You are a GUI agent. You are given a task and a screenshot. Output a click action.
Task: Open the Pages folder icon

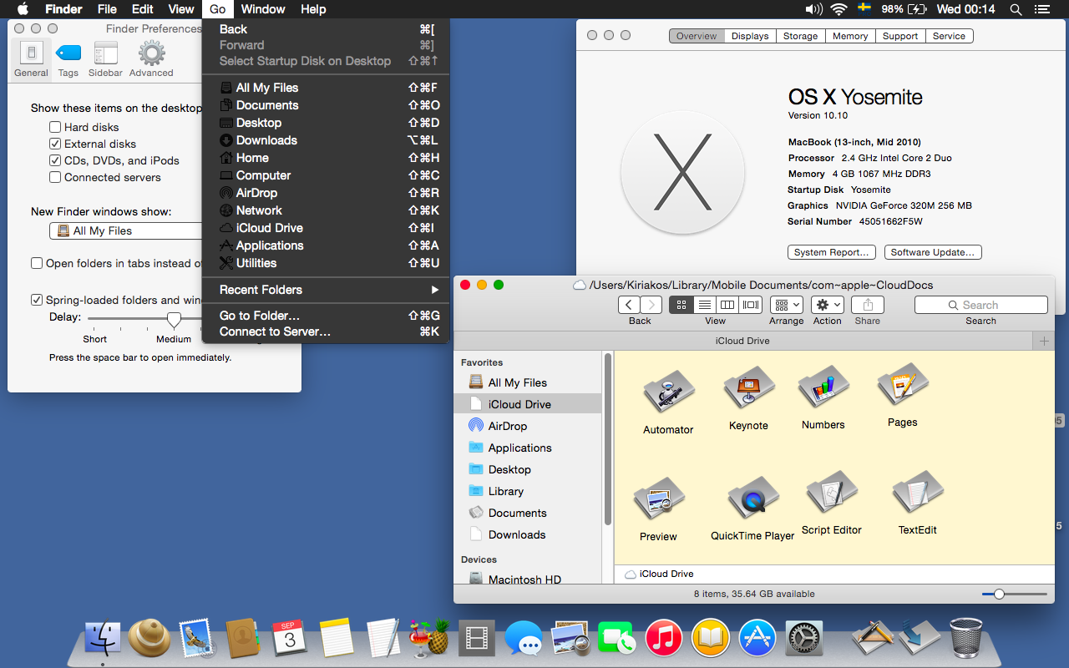click(x=903, y=386)
